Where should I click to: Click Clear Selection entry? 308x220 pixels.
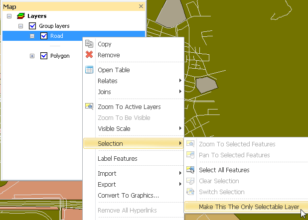tap(246, 181)
